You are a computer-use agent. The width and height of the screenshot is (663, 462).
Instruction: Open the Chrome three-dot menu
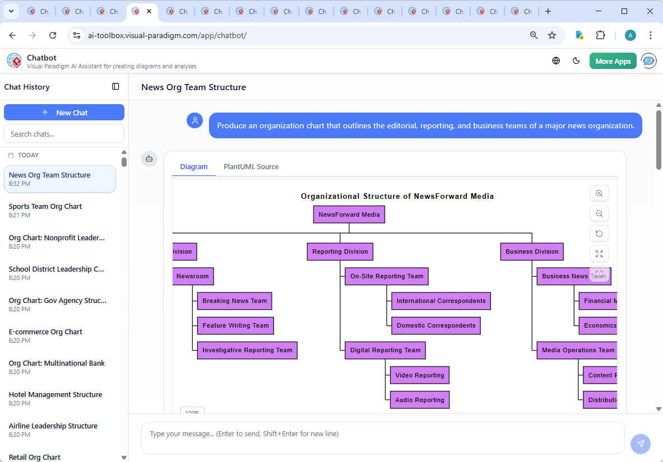coord(651,35)
